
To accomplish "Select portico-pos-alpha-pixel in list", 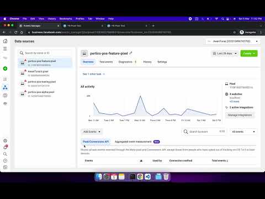I will pyautogui.click(x=45, y=94).
